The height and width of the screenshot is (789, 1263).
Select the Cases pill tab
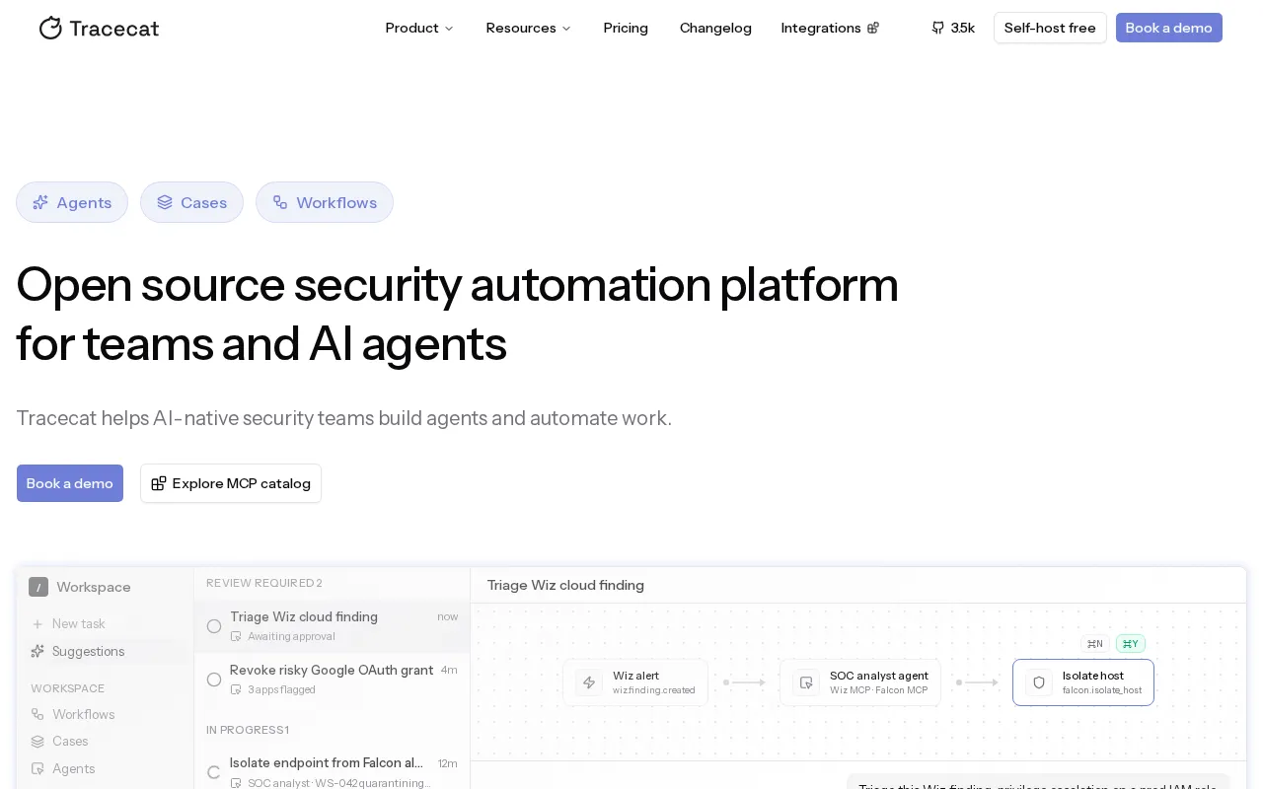click(191, 202)
